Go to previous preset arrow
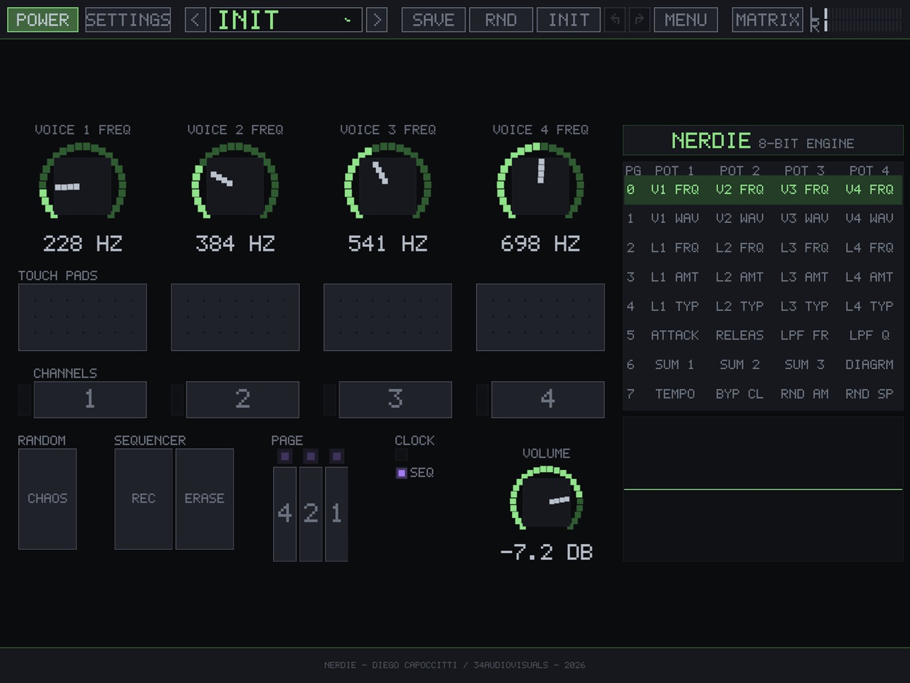 [x=195, y=20]
